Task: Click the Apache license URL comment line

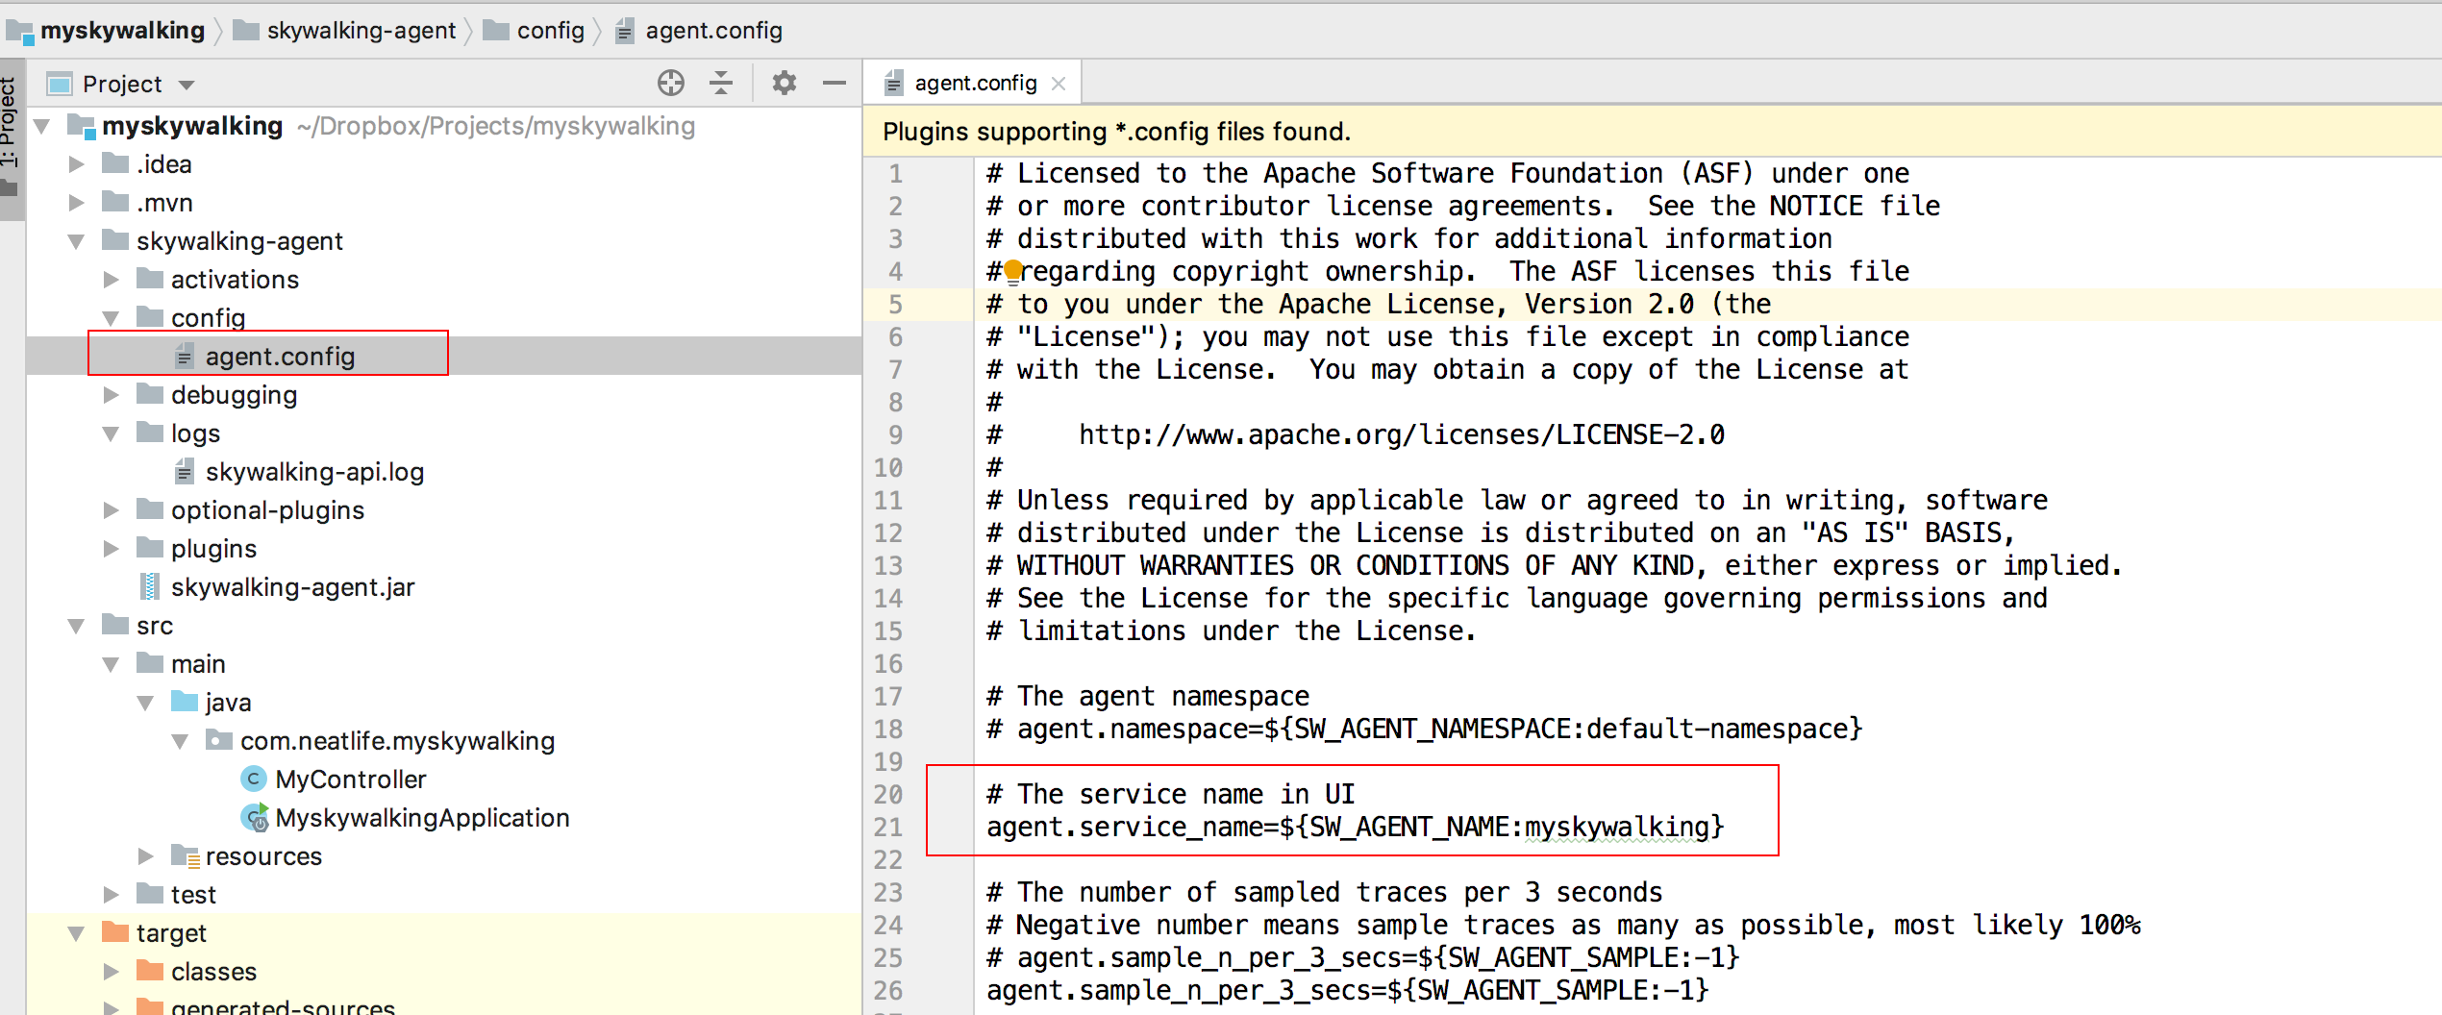Action: 1356,435
